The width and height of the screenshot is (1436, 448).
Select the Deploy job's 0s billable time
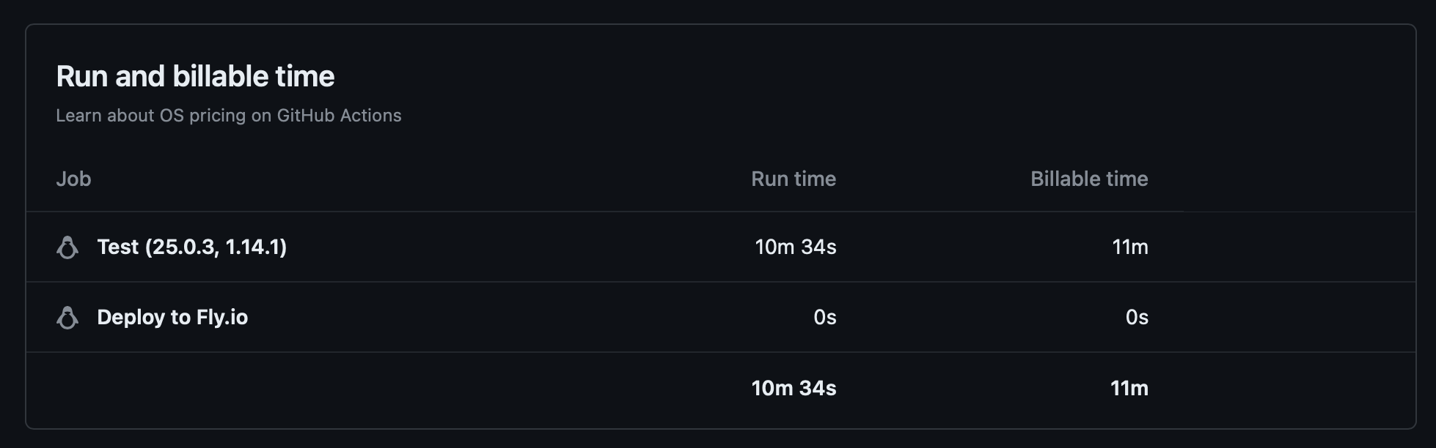tap(1136, 318)
